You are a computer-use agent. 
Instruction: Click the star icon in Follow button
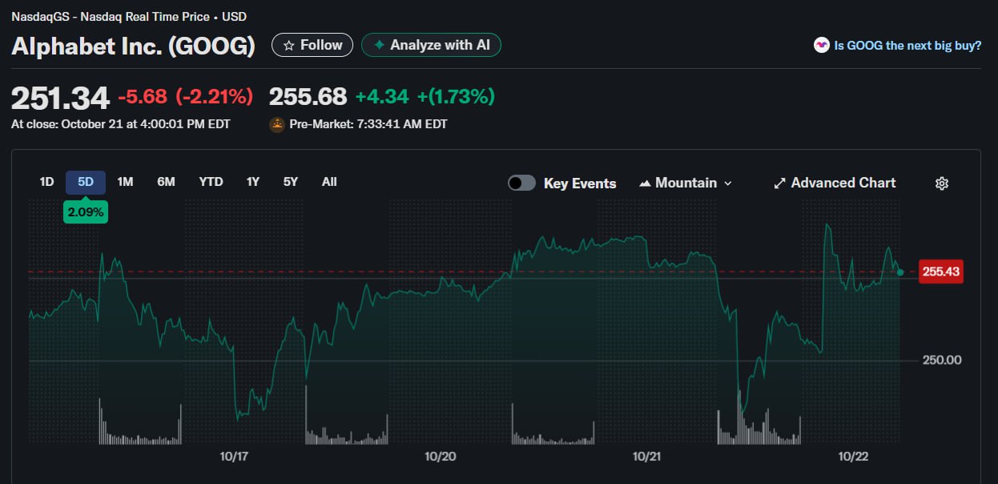[289, 46]
